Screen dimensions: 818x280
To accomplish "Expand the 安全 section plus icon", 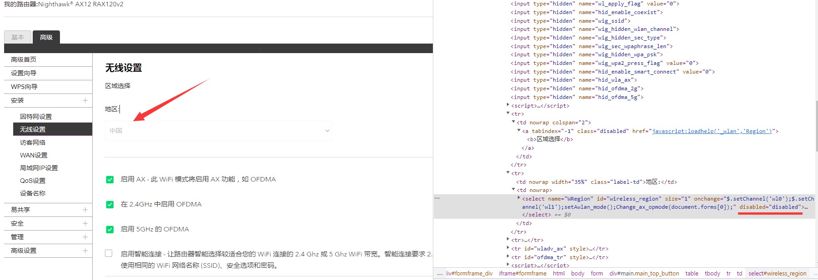I will (x=85, y=223).
